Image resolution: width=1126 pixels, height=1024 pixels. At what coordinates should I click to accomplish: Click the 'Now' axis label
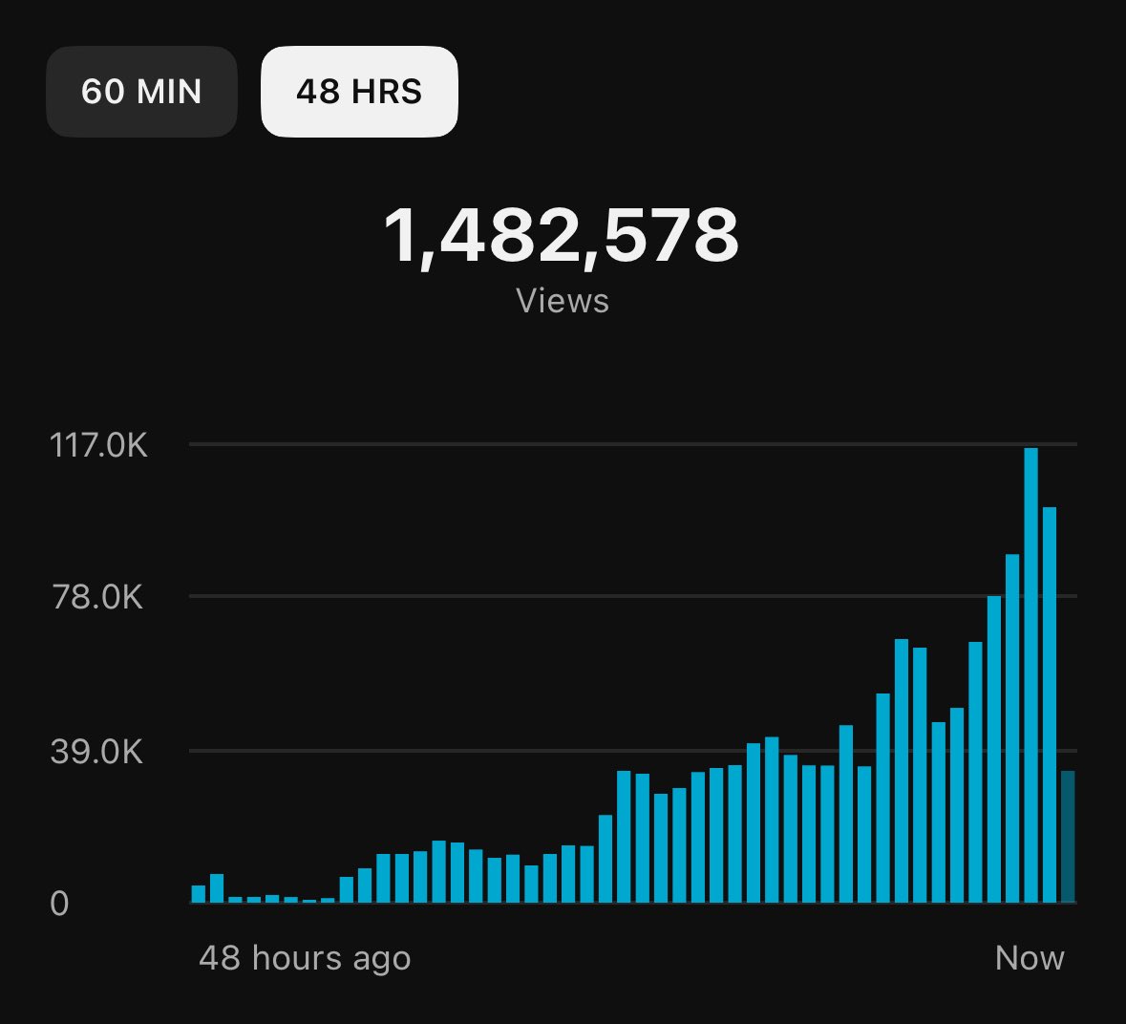click(x=1029, y=958)
